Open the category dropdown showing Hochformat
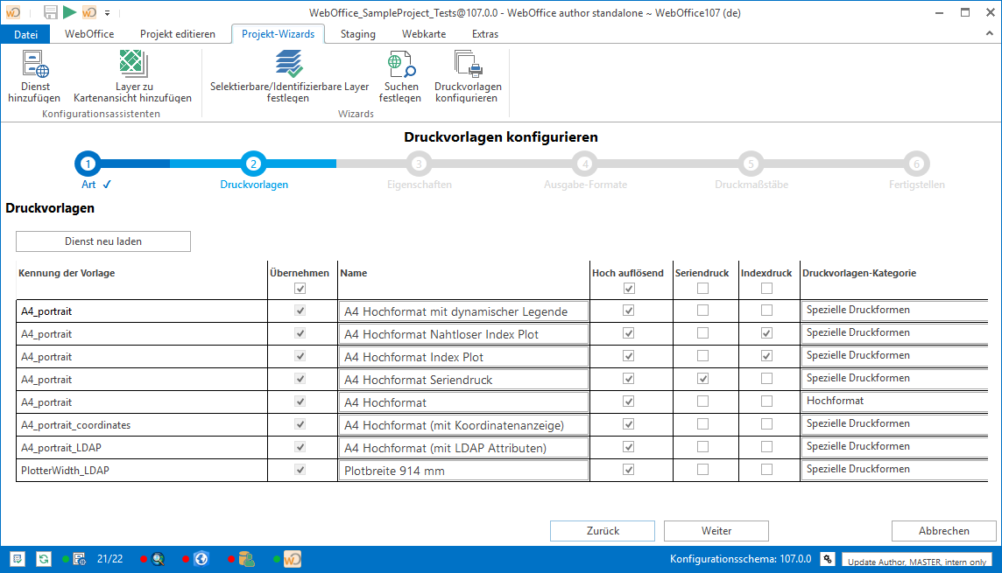The width and height of the screenshot is (1002, 573). pyautogui.click(x=893, y=402)
